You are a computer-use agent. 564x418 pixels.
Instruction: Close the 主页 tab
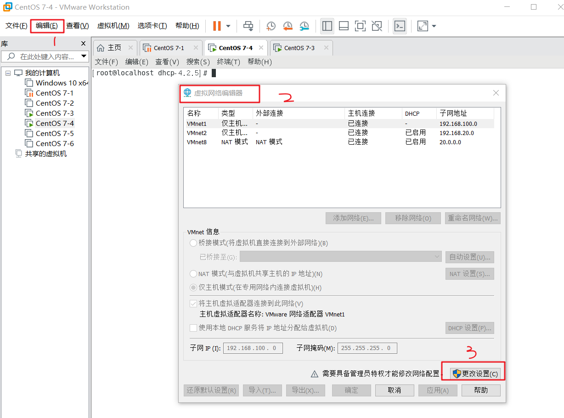(130, 48)
